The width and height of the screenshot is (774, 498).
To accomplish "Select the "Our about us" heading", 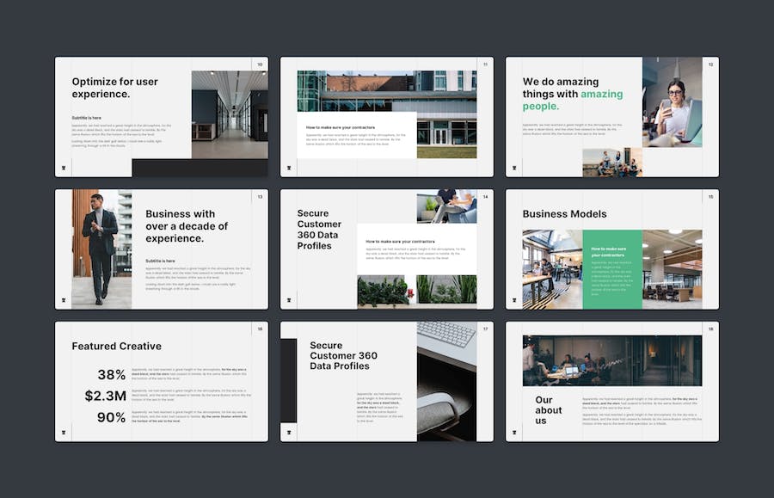I will click(x=548, y=410).
